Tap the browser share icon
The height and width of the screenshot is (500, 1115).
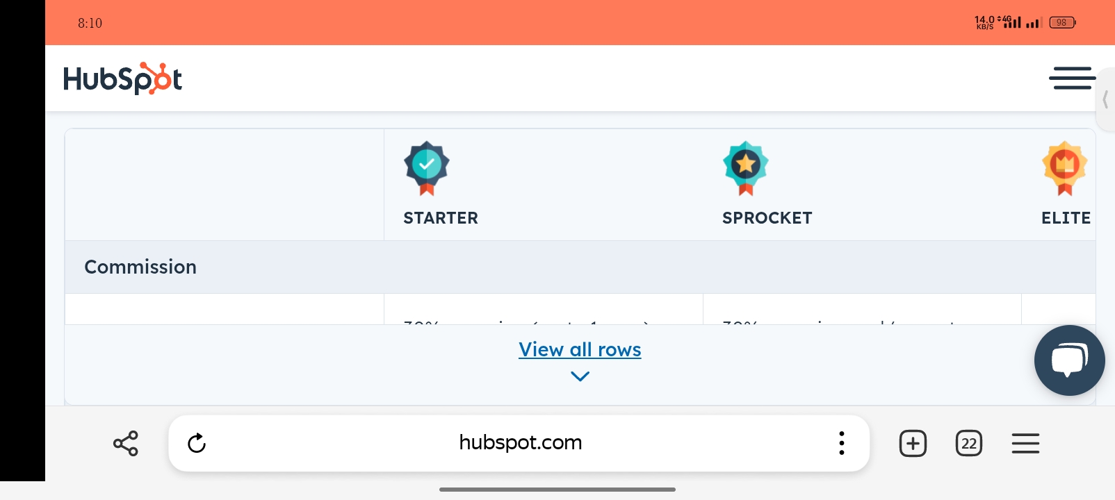tap(126, 443)
